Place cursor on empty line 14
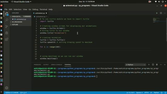Screen dimensions: 167x94 pyautogui.click(x=96, y=49)
